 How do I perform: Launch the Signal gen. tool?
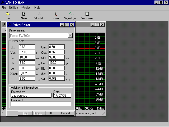[71, 16]
